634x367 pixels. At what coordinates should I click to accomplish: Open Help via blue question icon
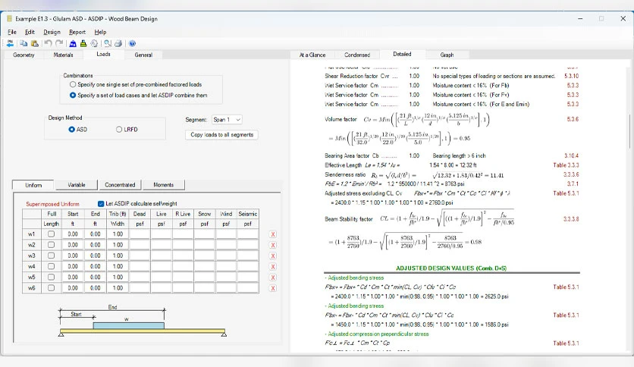coord(132,43)
